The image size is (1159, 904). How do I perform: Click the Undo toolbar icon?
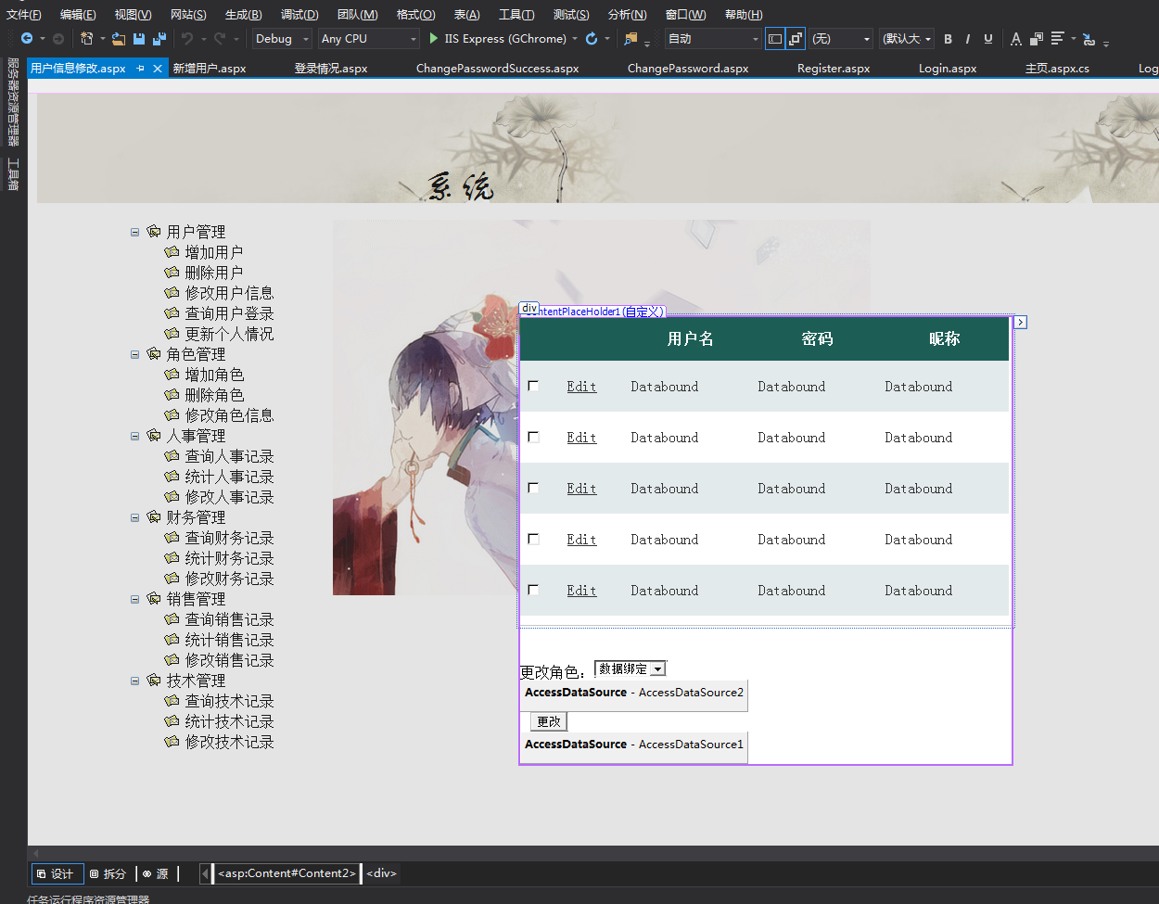(187, 39)
